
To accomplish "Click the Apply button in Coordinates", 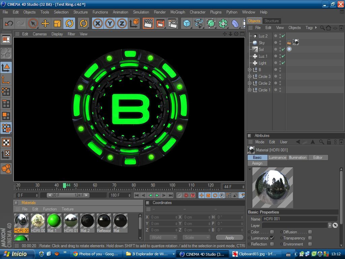I will [x=229, y=238].
